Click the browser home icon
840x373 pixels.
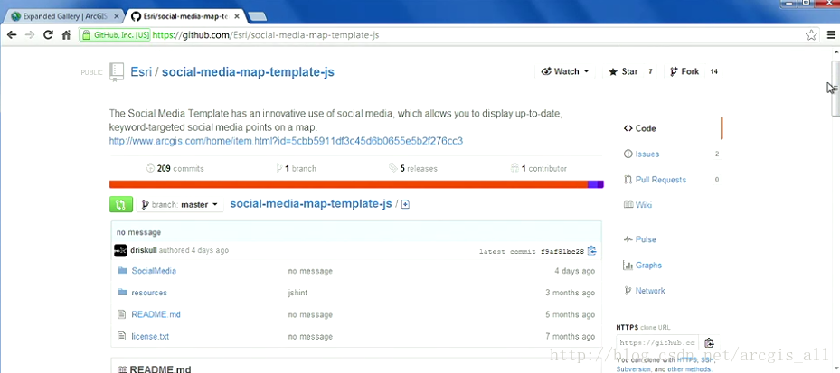click(66, 35)
